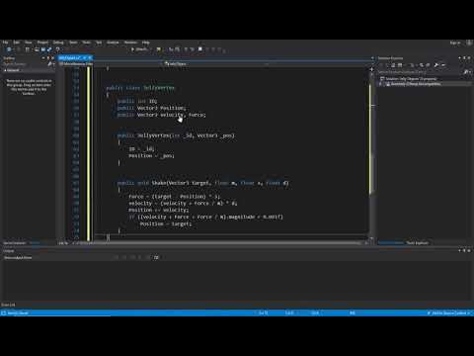Click the editor horizontal scrollbar
The height and width of the screenshot is (356, 474).
tap(219, 243)
